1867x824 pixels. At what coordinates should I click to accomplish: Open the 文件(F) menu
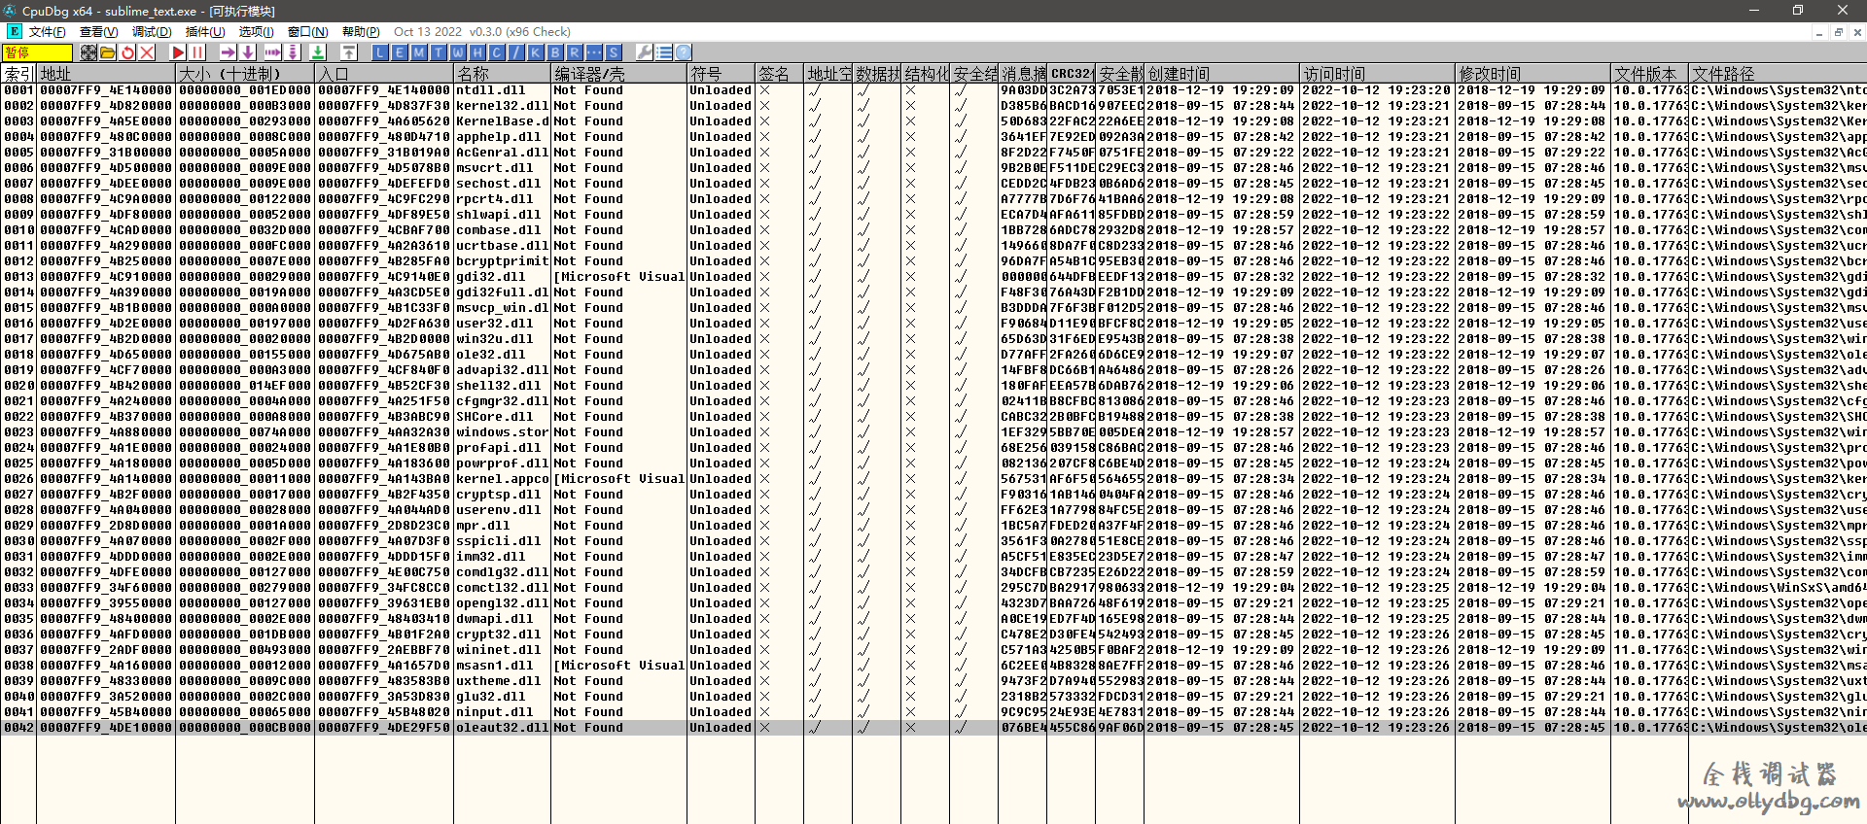point(48,32)
